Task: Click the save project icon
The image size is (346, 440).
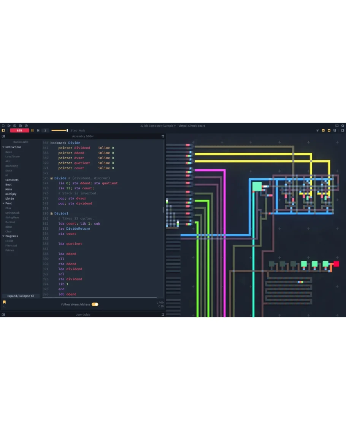Action: point(14,126)
